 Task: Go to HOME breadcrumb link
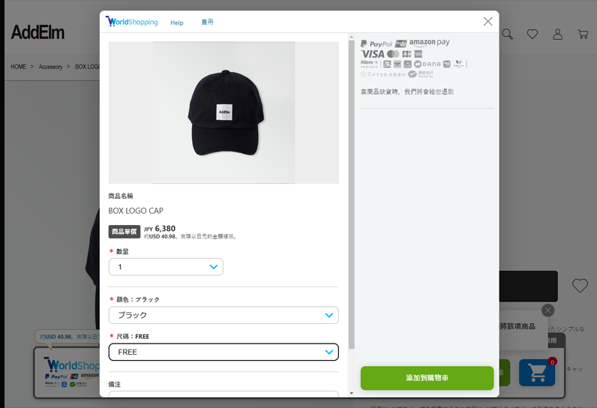click(18, 67)
